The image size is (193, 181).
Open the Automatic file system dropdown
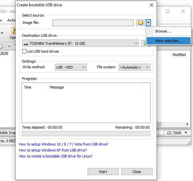(135, 67)
